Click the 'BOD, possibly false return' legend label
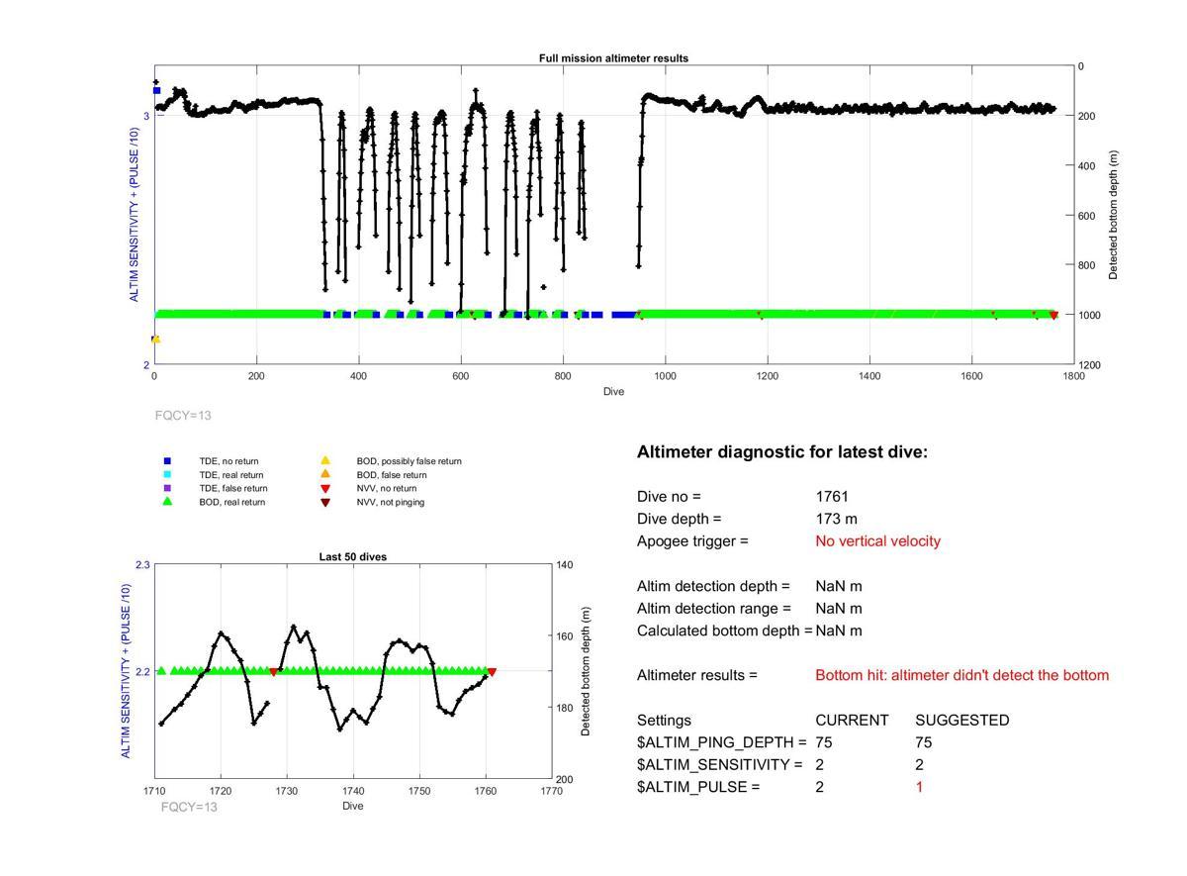Image resolution: width=1187 pixels, height=876 pixels. 410,461
